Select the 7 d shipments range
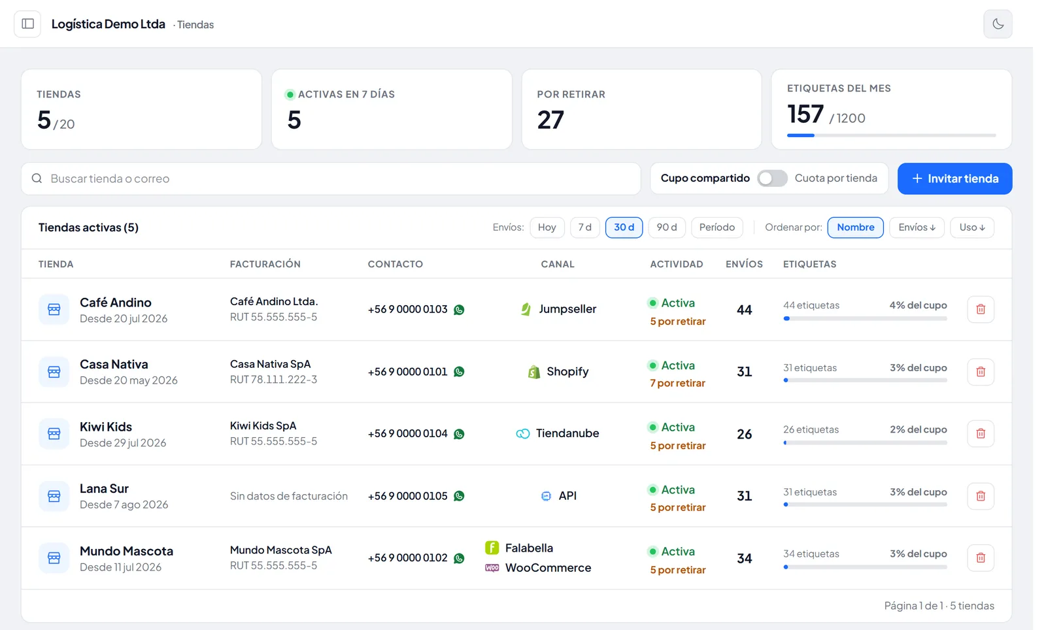Image resolution: width=1046 pixels, height=630 pixels. click(585, 227)
